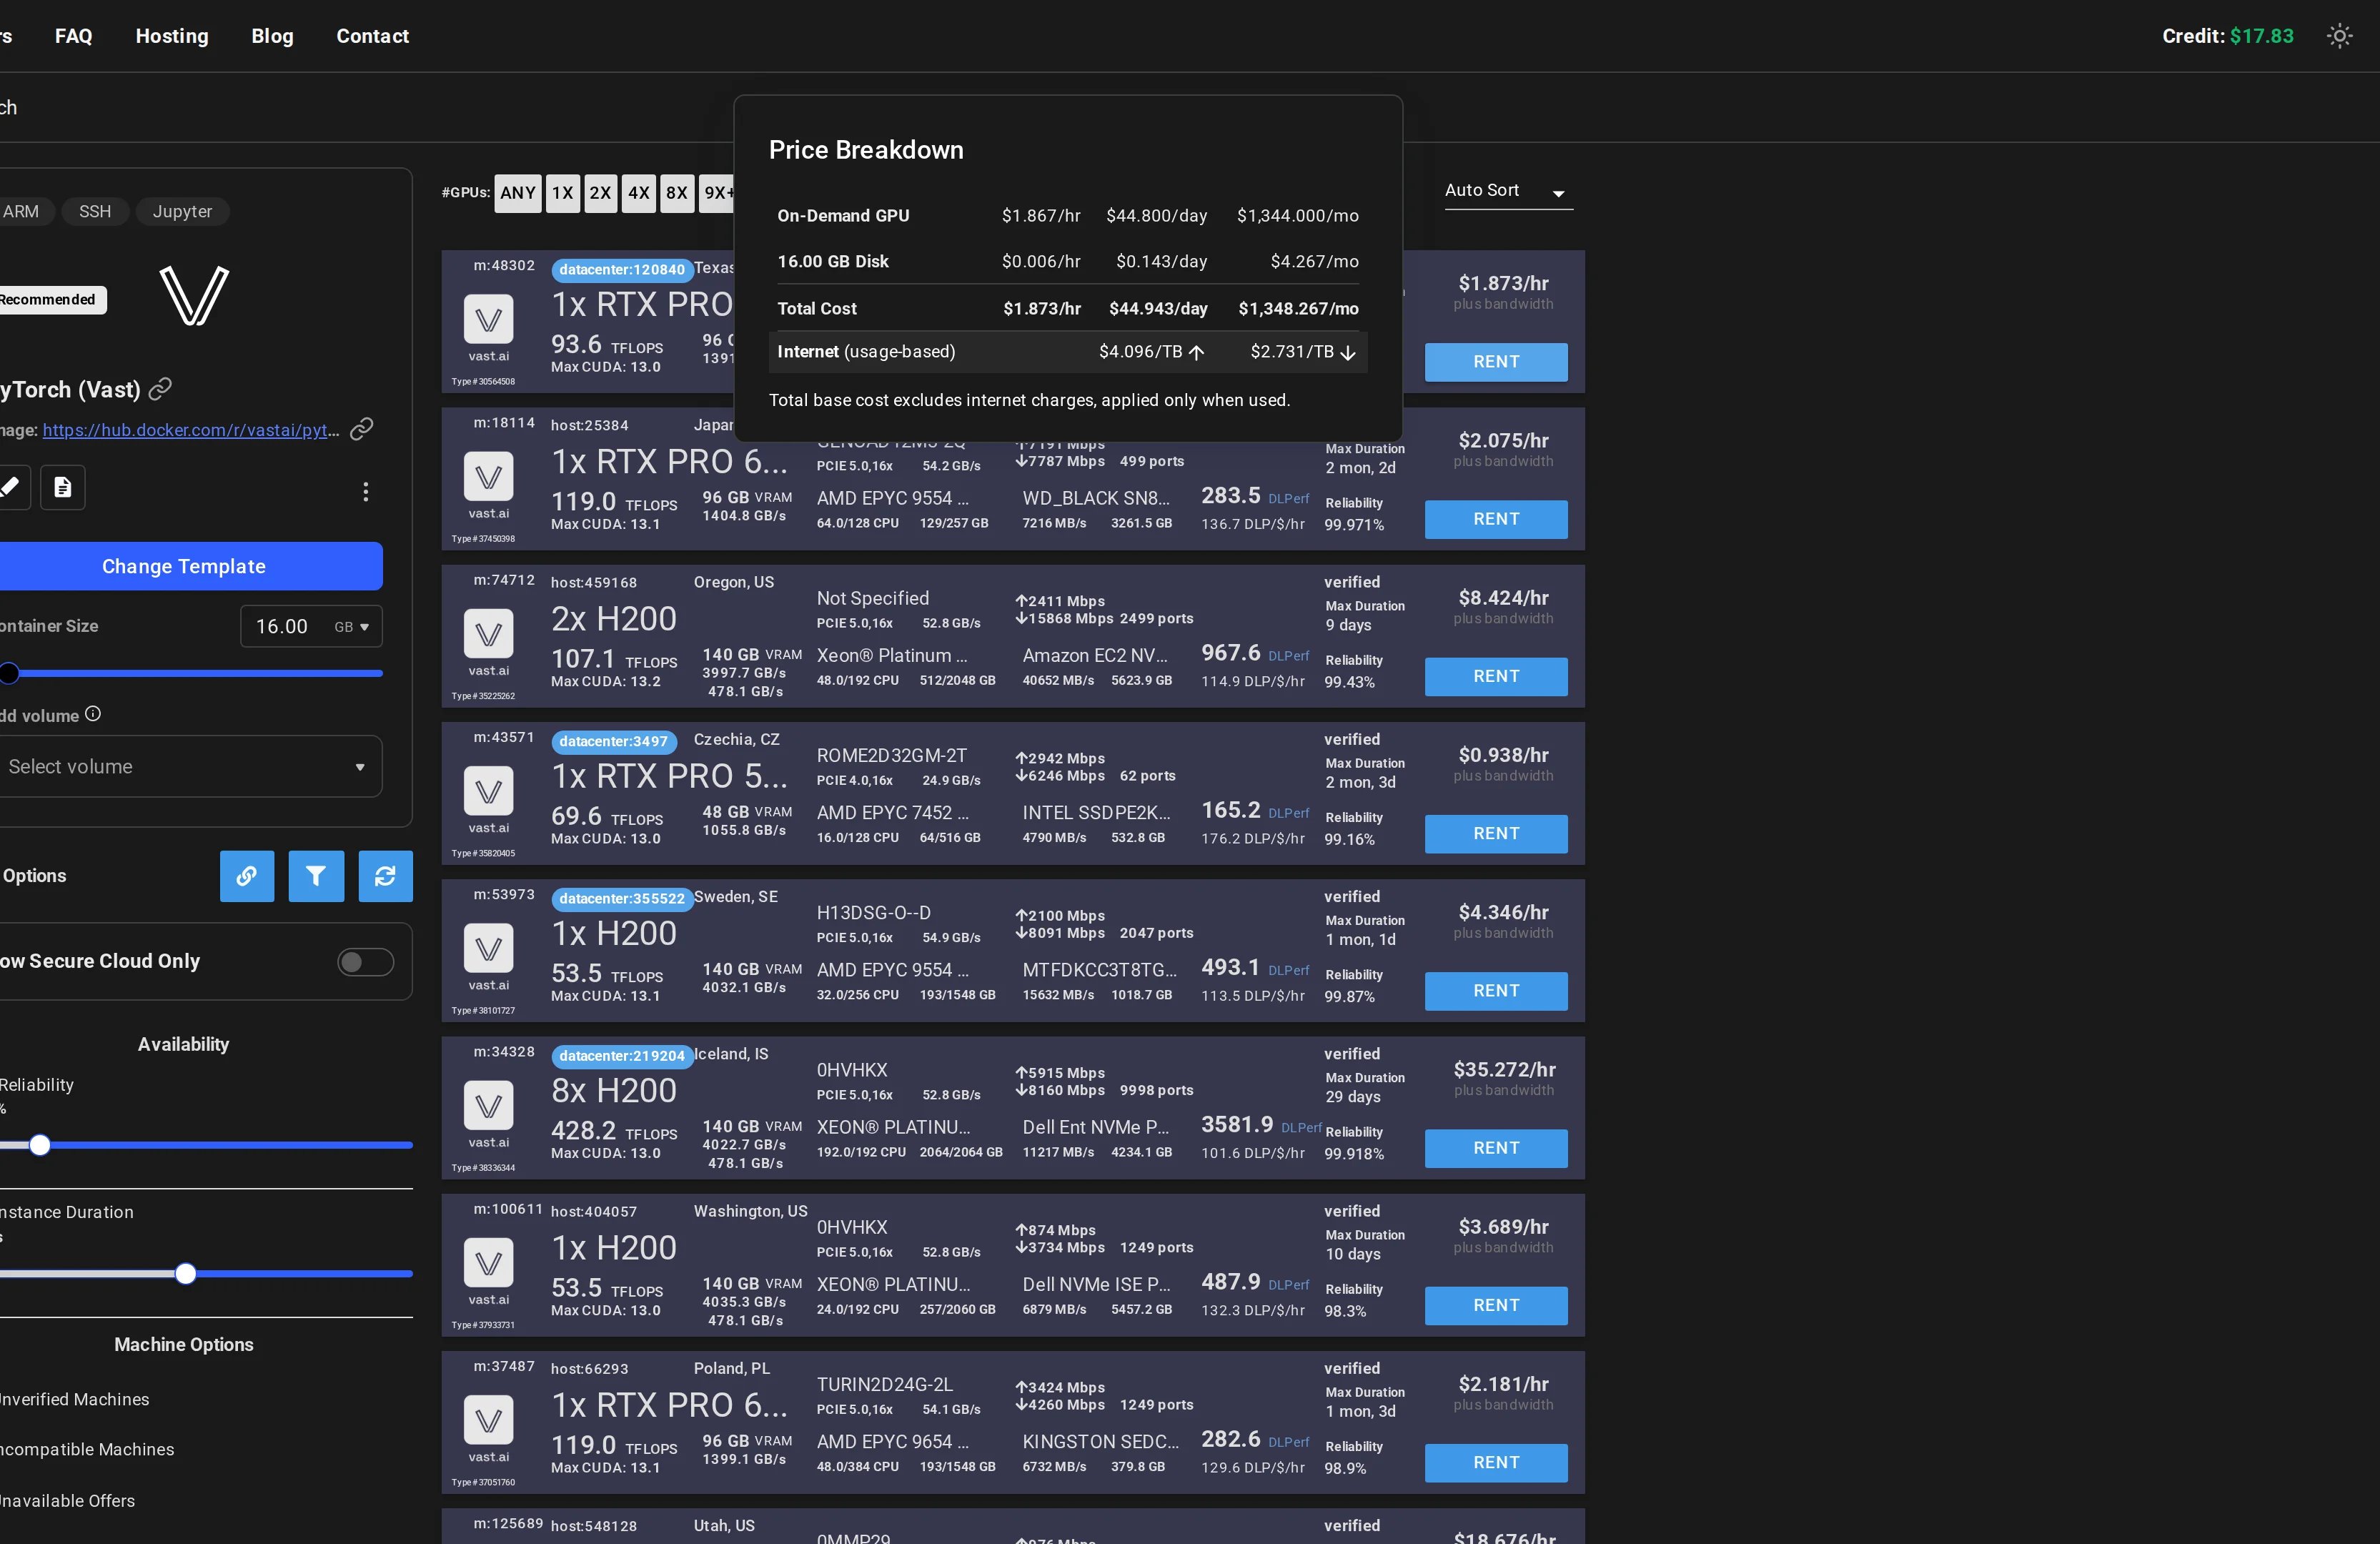Open Blog in the top navigation
This screenshot has width=2380, height=1544.
[x=272, y=36]
